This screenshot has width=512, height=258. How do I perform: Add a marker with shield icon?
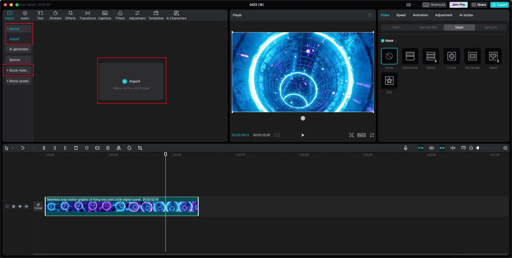pos(87,148)
